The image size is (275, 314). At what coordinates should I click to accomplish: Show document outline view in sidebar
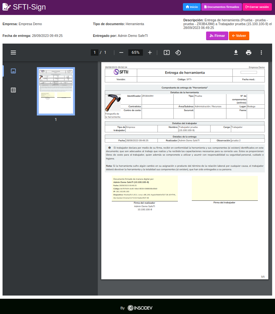click(x=13, y=90)
